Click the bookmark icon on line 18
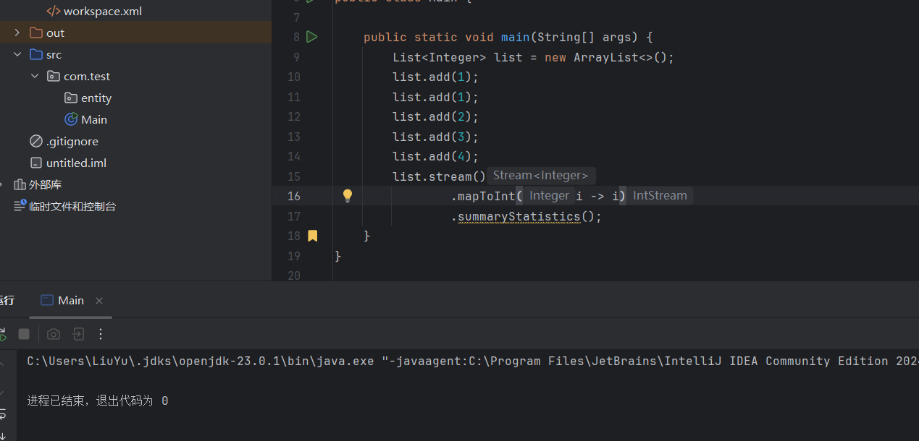Image resolution: width=919 pixels, height=441 pixels. 312,235
